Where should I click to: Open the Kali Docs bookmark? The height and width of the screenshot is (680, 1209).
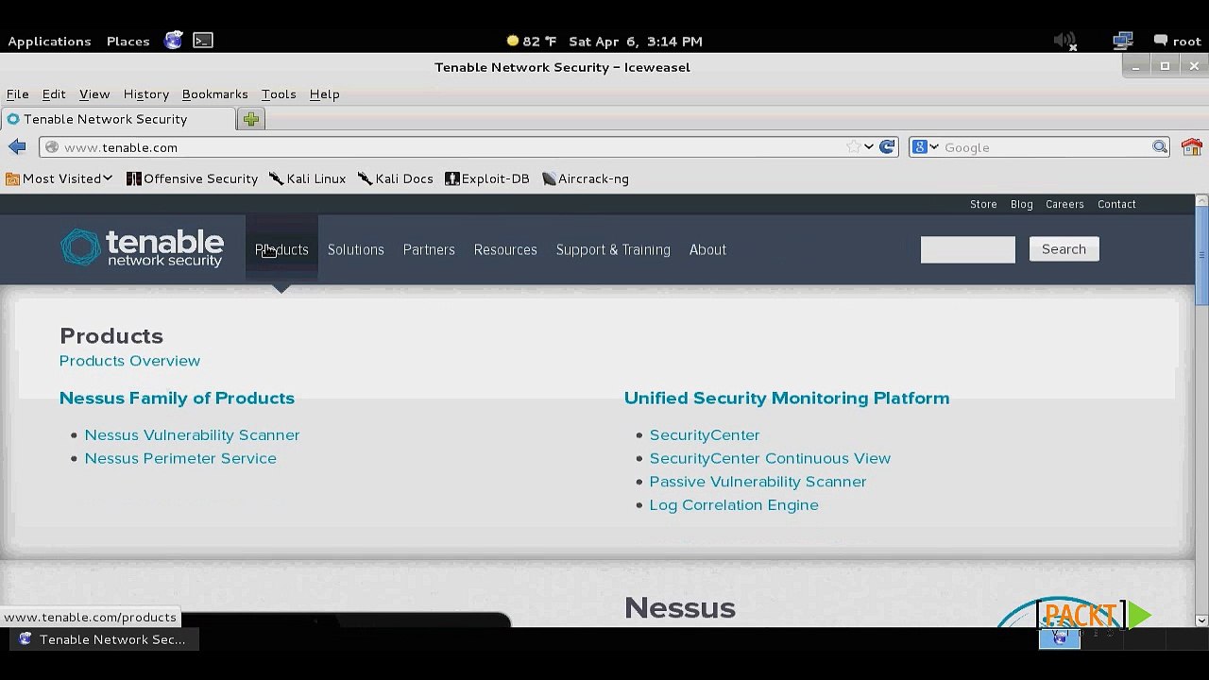pos(396,178)
